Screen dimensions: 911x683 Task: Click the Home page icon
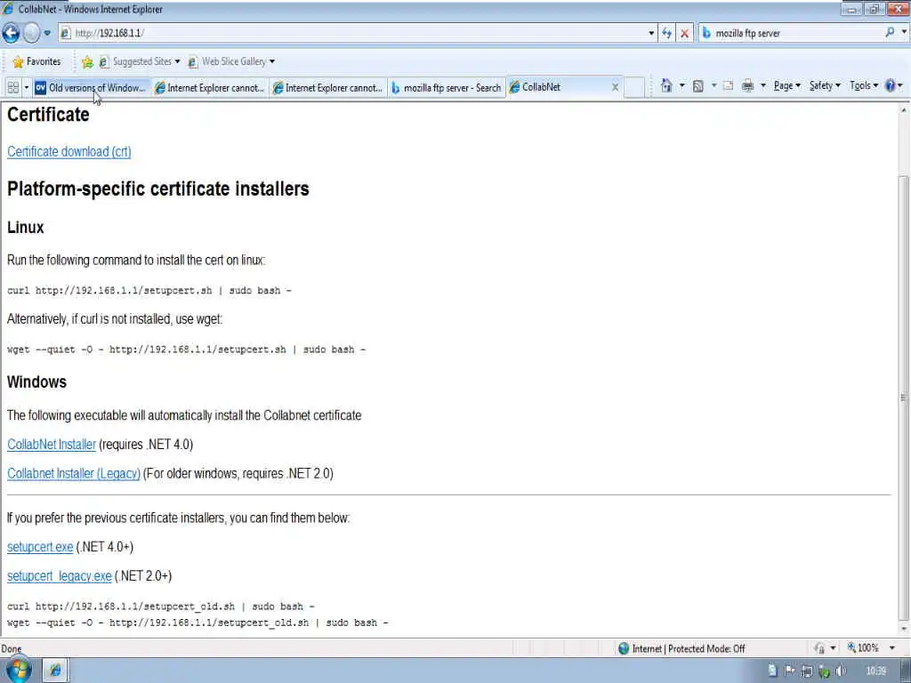(666, 86)
